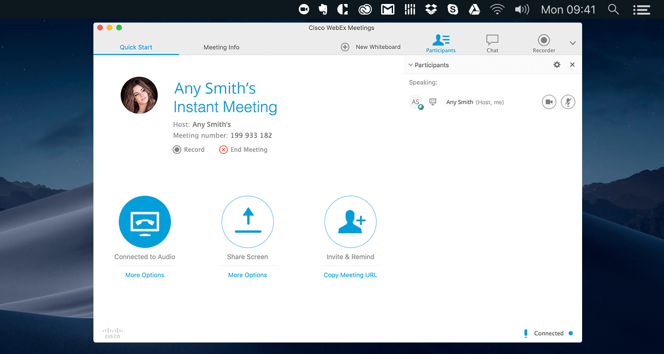Click the Connected to Audio circle icon
This screenshot has height=354, width=664.
pos(145,222)
